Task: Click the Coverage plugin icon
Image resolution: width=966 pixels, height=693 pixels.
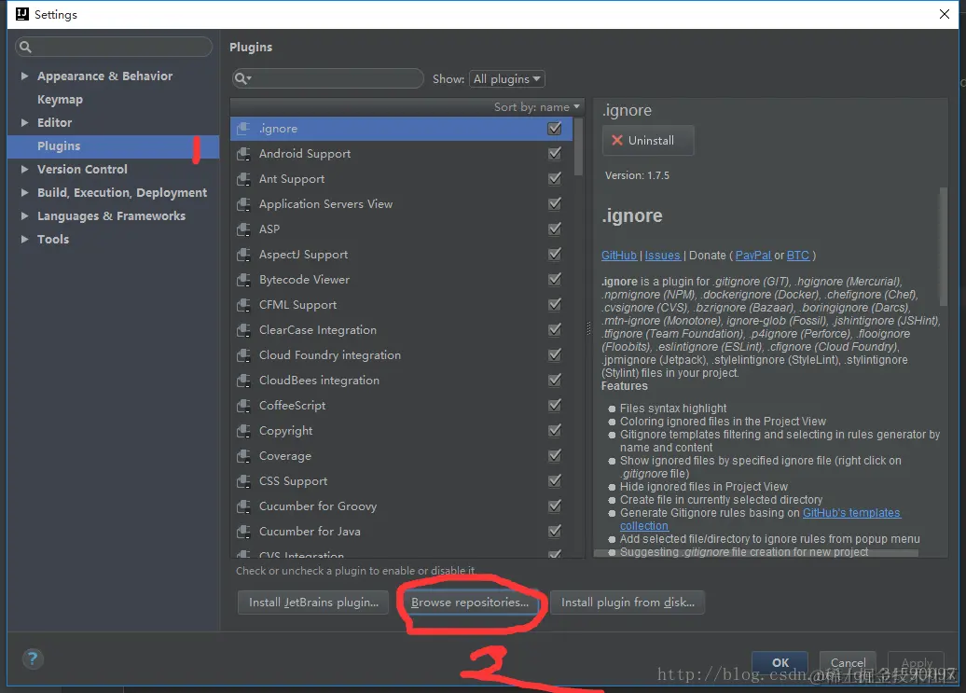Action: click(243, 456)
